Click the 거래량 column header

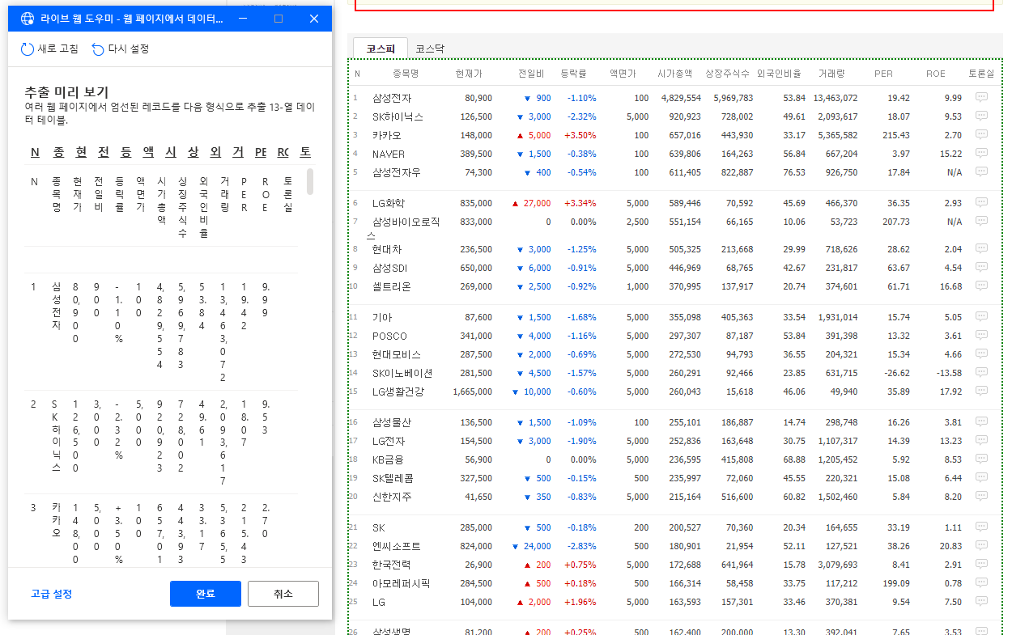click(831, 74)
